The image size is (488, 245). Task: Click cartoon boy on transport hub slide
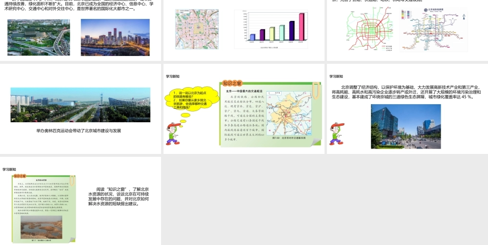coord(174,133)
